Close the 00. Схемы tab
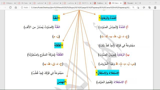This screenshot has width=160, height=90. coord(121,3)
